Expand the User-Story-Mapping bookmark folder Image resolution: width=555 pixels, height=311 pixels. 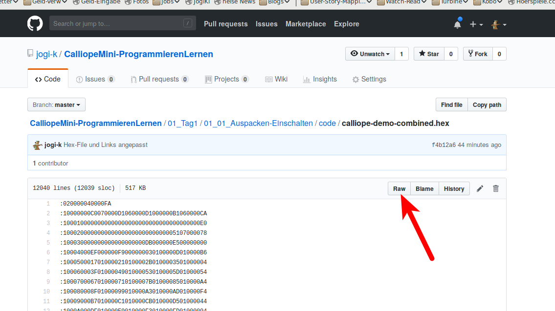coord(336,2)
